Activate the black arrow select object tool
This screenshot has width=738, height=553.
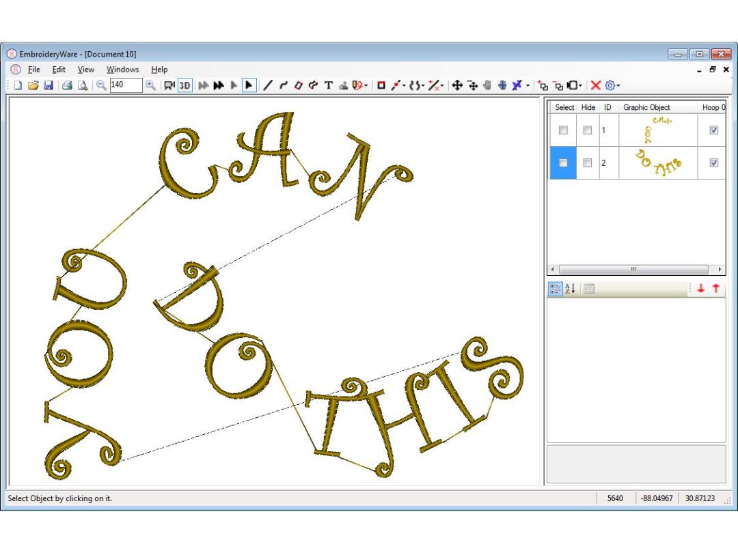tap(249, 85)
